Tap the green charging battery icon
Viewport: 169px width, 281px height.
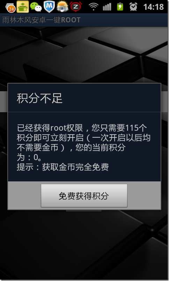pyautogui.click(x=120, y=7)
